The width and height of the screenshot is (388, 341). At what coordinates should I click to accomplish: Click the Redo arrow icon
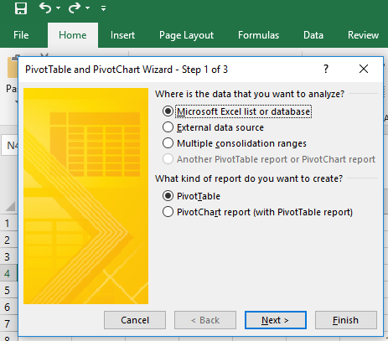75,8
